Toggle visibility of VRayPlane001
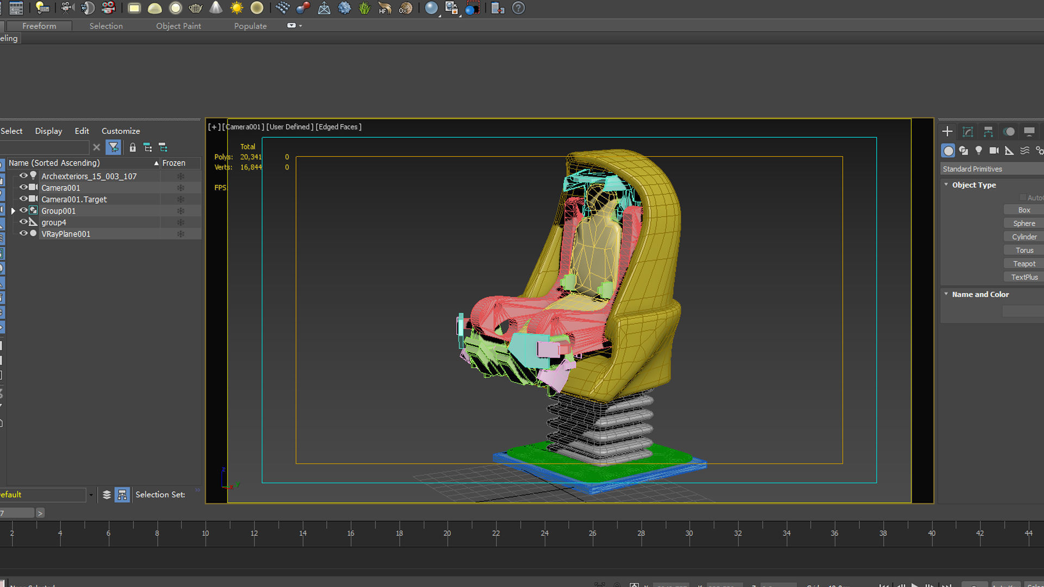Image resolution: width=1044 pixels, height=587 pixels. pyautogui.click(x=23, y=234)
